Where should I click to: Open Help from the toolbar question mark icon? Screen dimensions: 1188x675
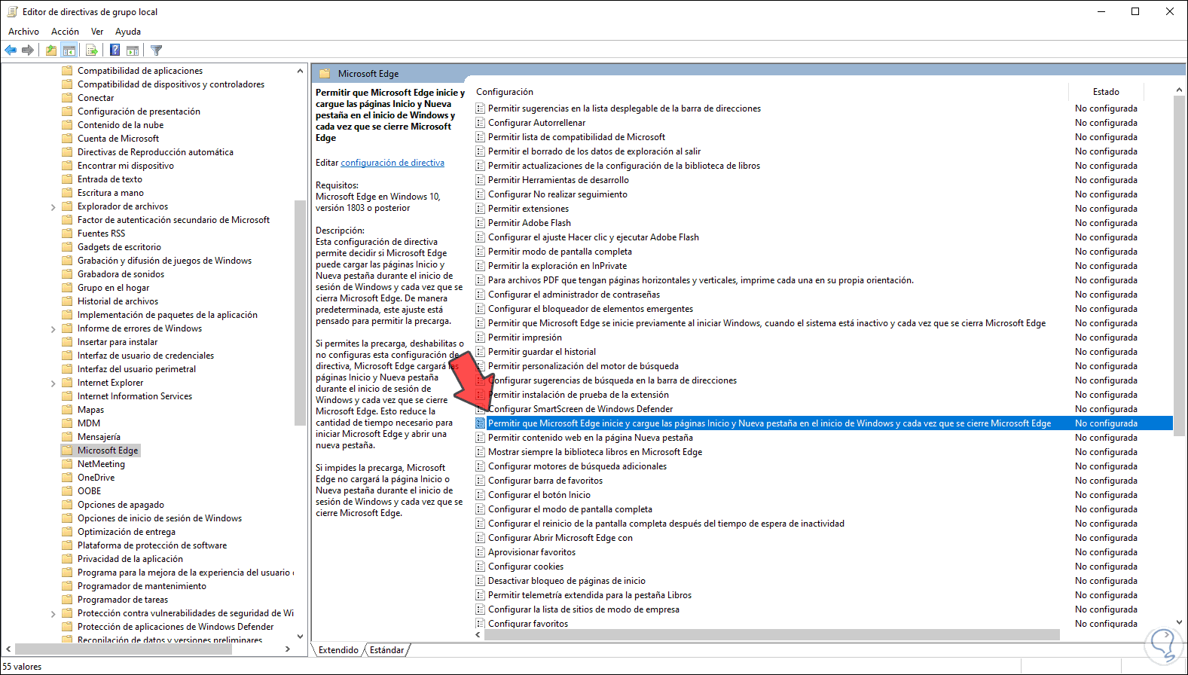click(115, 50)
